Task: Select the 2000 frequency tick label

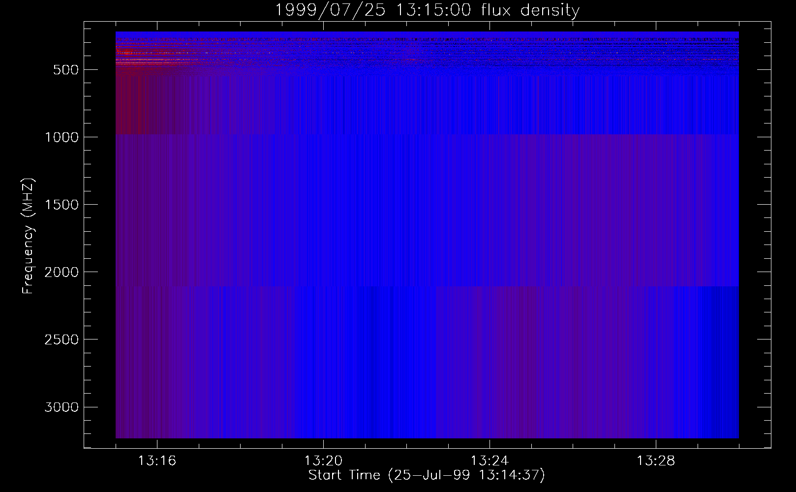Action: (61, 272)
